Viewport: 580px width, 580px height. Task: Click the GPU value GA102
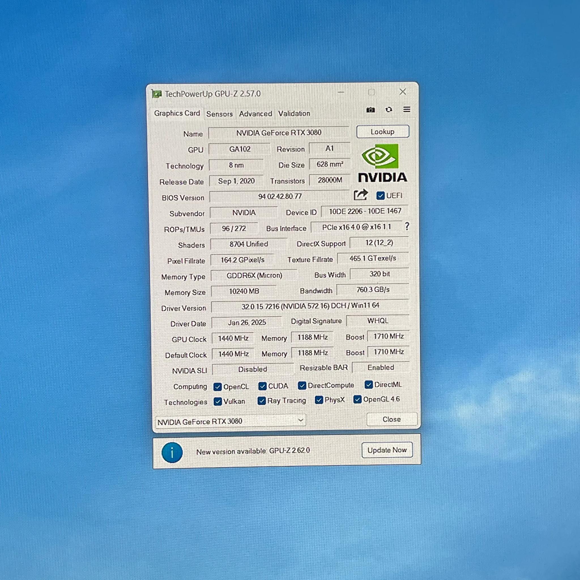tap(240, 149)
